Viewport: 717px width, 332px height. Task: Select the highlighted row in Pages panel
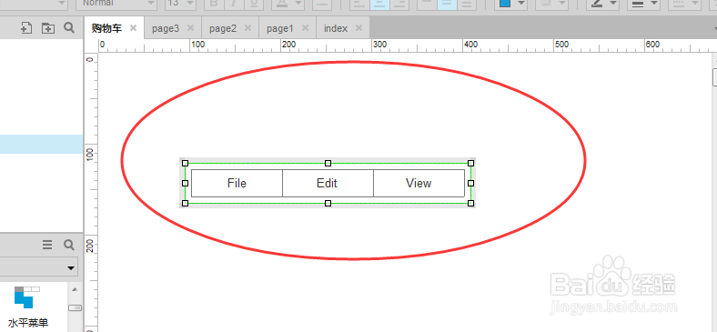[41, 144]
